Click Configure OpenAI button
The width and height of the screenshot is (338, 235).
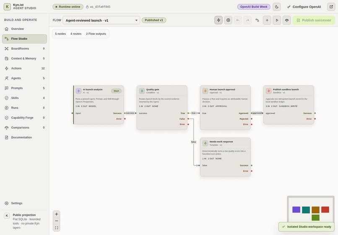click(x=304, y=7)
